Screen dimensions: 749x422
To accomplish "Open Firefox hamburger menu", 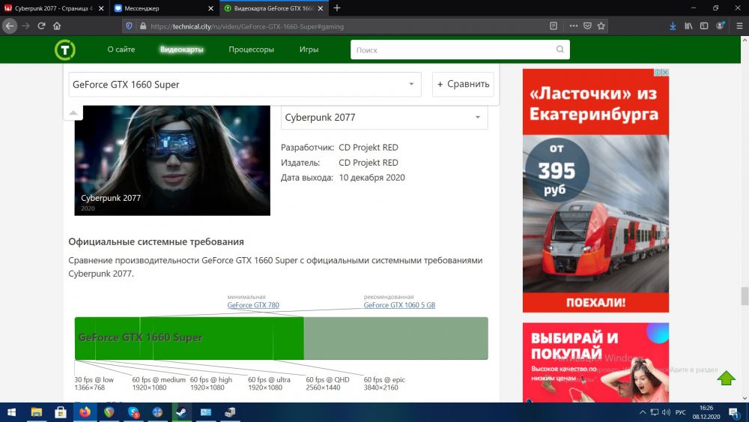I will click(x=739, y=25).
